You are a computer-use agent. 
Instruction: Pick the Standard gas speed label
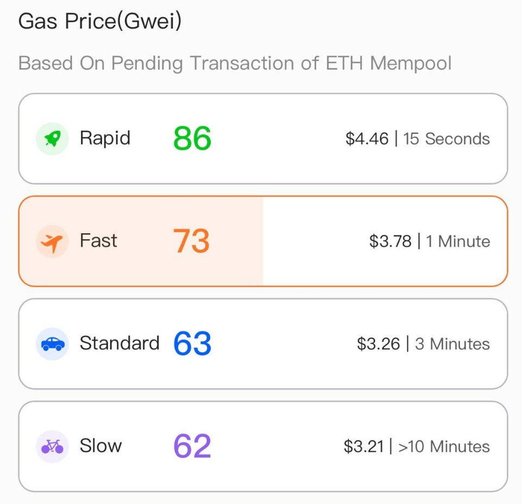pyautogui.click(x=120, y=343)
